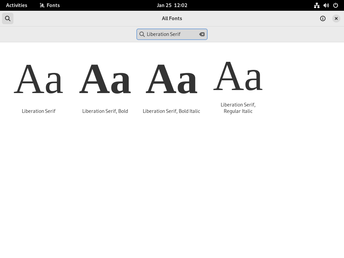The height and width of the screenshot is (258, 344).
Task: Select the "Liberation Serif, Regular Italic" label
Action: pos(238,108)
